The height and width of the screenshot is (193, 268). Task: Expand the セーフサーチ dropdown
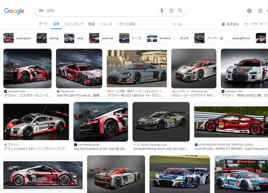[x=256, y=24]
